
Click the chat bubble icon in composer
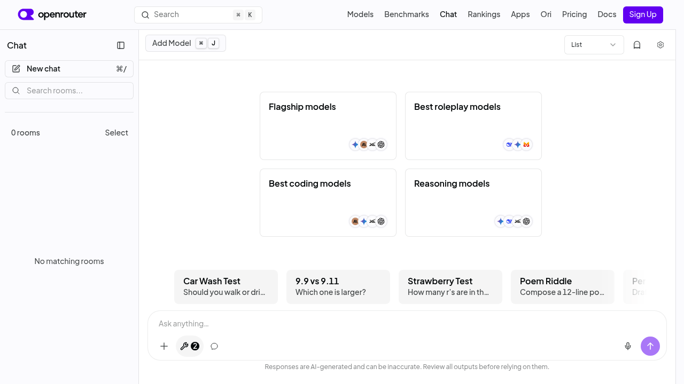coord(214,346)
